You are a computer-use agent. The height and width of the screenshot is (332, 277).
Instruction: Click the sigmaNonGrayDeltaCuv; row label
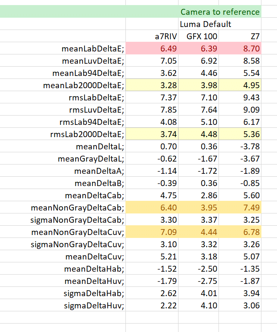click(77, 245)
